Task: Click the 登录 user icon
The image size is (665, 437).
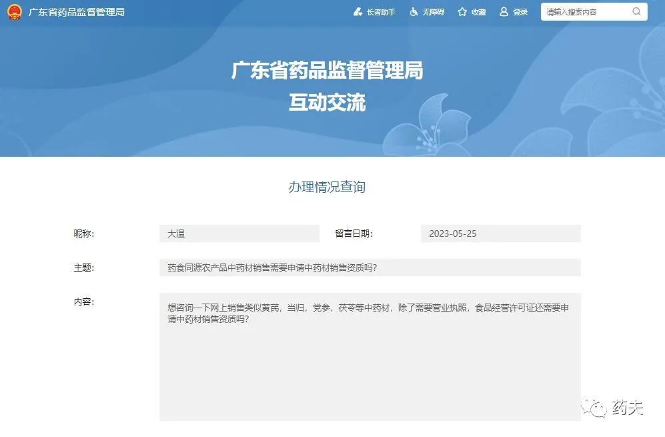Action: (504, 12)
